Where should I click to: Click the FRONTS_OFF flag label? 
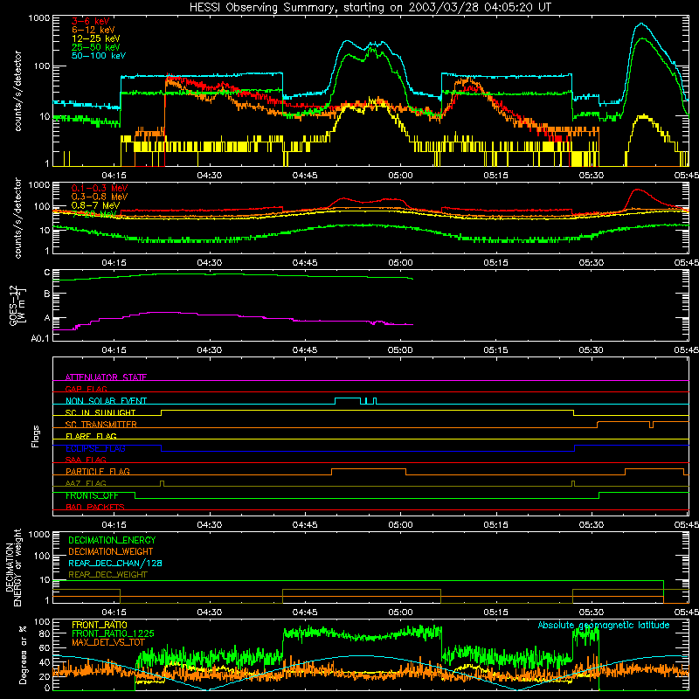(92, 495)
